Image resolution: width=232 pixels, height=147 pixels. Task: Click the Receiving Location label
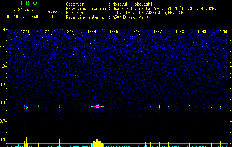[86, 8]
